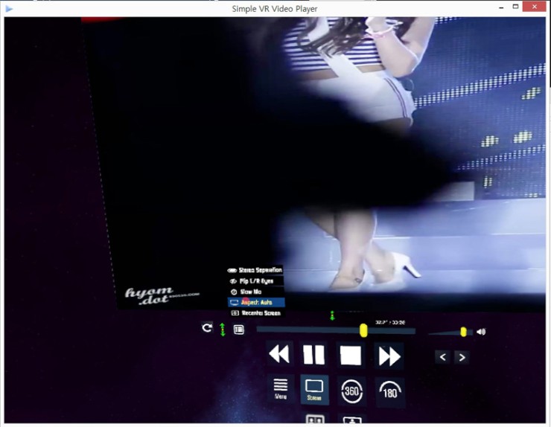The width and height of the screenshot is (551, 427).
Task: Open the Menu icon with three lines
Action: tap(281, 388)
